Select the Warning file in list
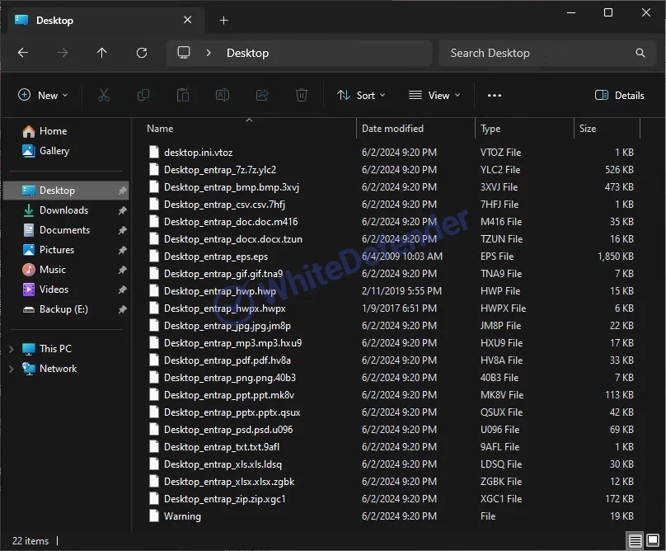The image size is (666, 551). tap(182, 516)
